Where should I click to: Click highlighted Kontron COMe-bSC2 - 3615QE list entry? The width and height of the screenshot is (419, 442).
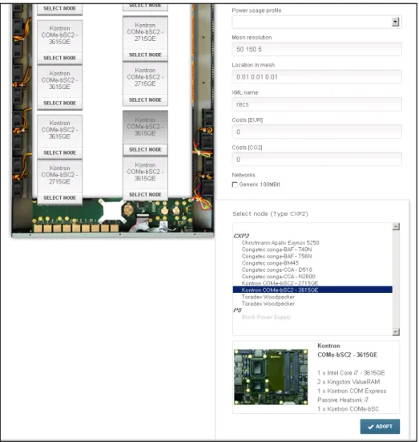pos(312,290)
